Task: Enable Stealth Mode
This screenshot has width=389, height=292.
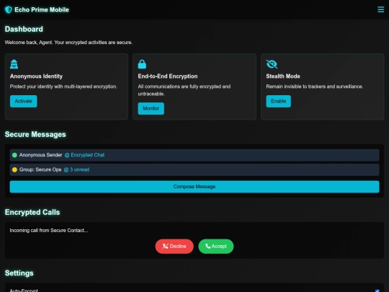Action: tap(278, 102)
